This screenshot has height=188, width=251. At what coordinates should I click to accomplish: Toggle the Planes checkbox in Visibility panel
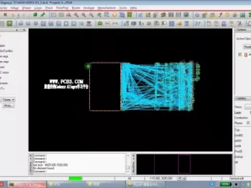pyautogui.click(x=248, y=123)
